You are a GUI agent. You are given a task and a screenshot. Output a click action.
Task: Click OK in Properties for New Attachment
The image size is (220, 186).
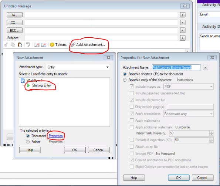(x=179, y=178)
